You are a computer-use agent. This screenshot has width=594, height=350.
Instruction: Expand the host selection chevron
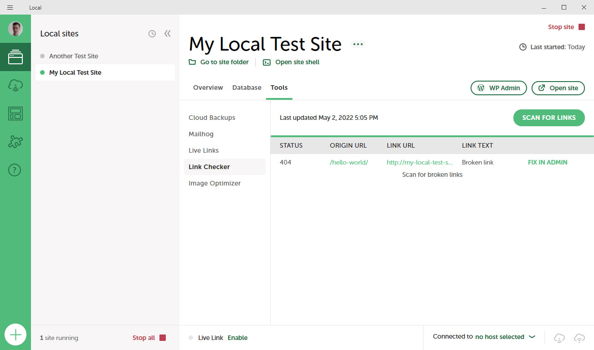coord(532,337)
